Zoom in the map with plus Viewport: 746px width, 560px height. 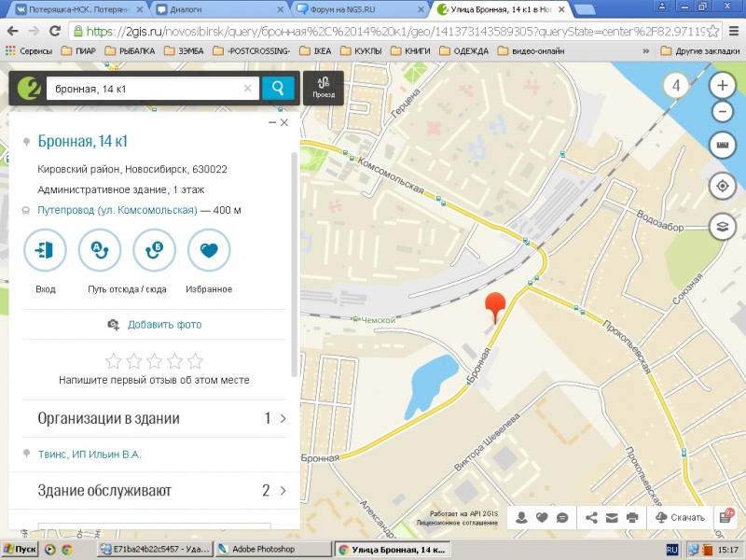[x=722, y=86]
